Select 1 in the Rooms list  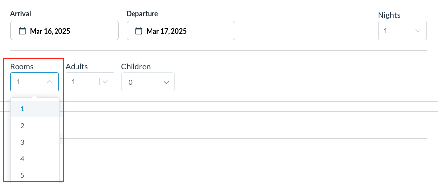click(35, 109)
